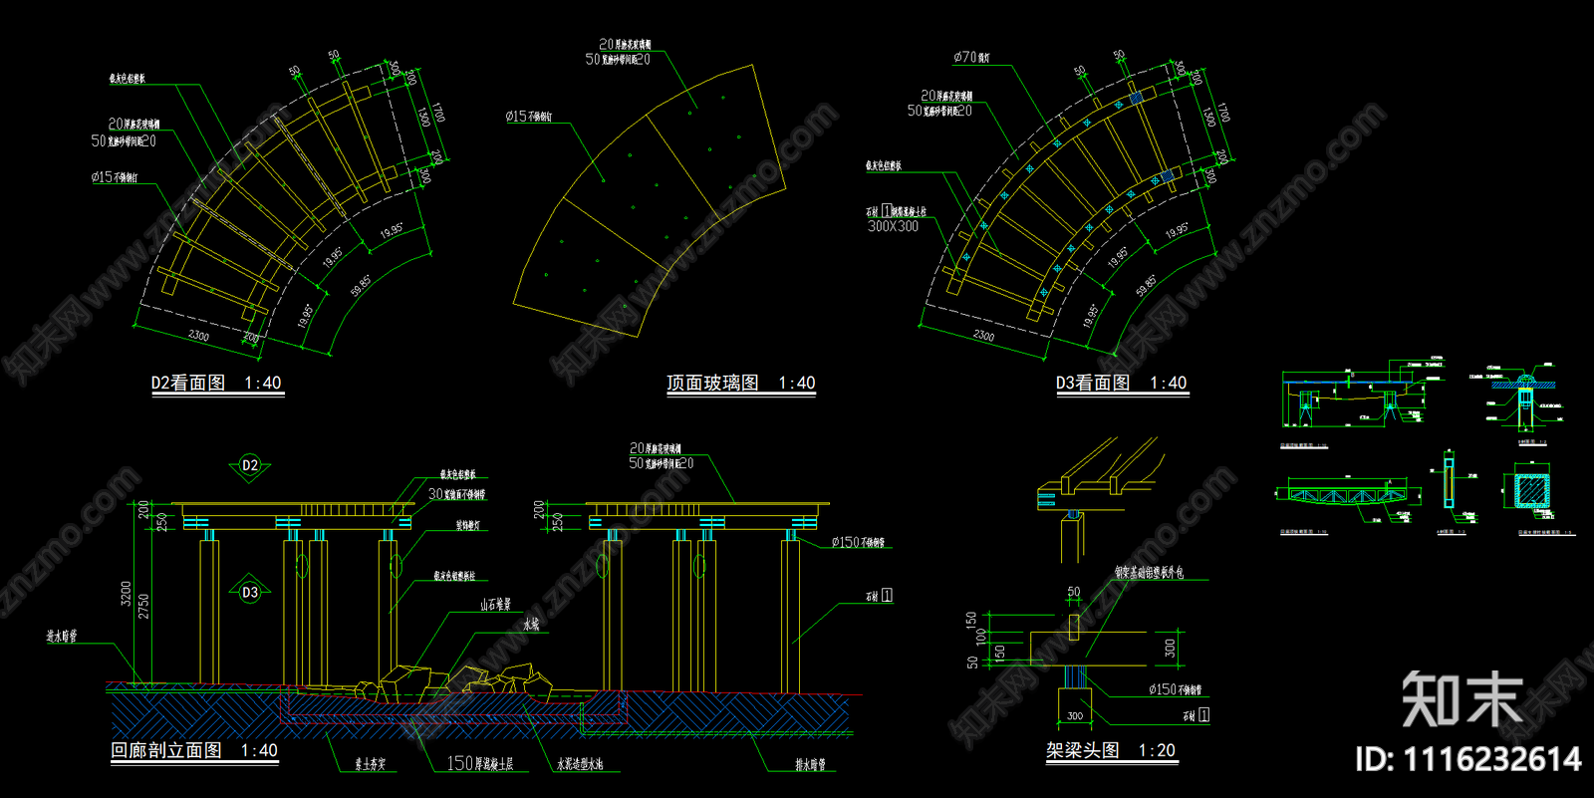The width and height of the screenshot is (1594, 798).
Task: Click the 钢突基础铝塑板外包 annotation
Action: tap(1149, 573)
